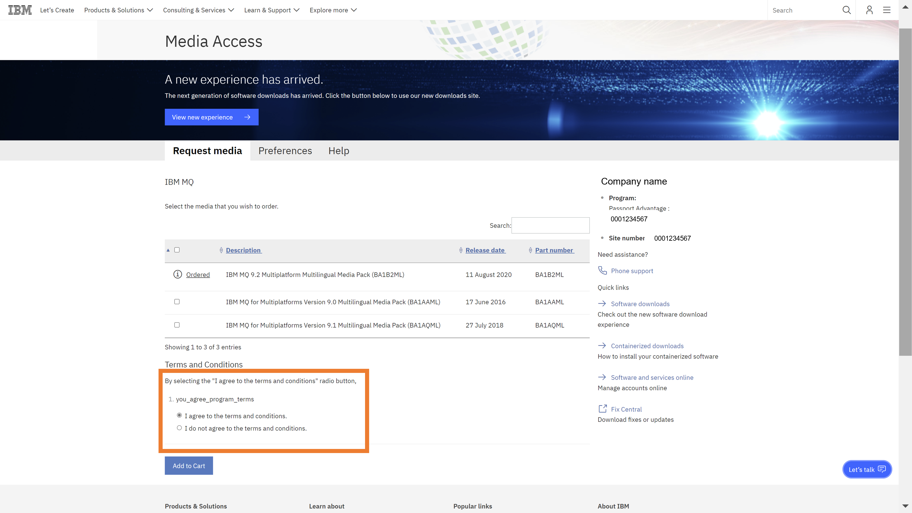Viewport: 912px width, 513px height.
Task: Click the phone support handset icon
Action: pos(602,271)
